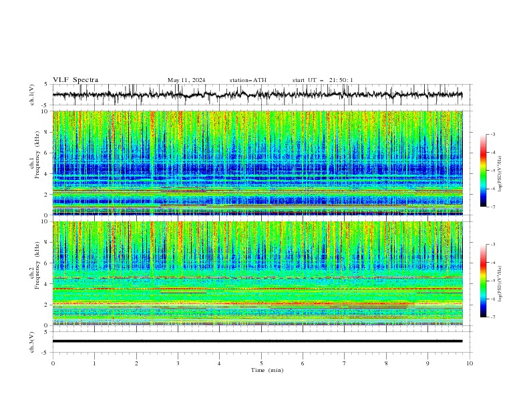Click the "ch.1(V)" axis label
The image size is (529, 408).
32,95
